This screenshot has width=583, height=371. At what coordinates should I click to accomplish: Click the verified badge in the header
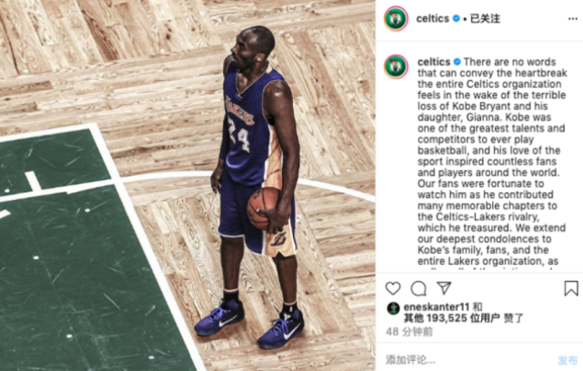457,18
